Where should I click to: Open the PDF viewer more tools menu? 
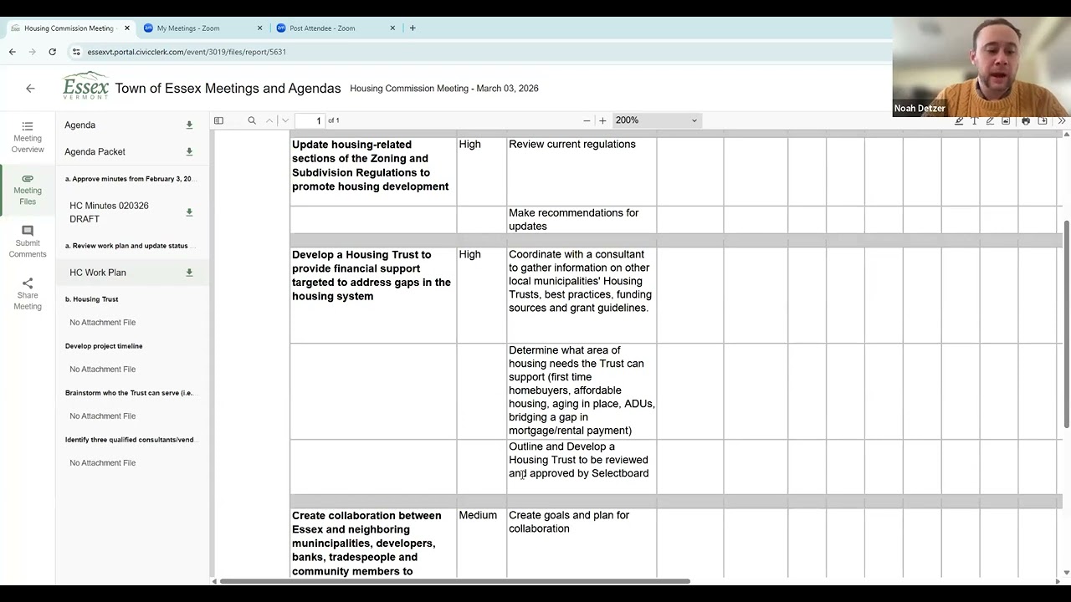1062,120
